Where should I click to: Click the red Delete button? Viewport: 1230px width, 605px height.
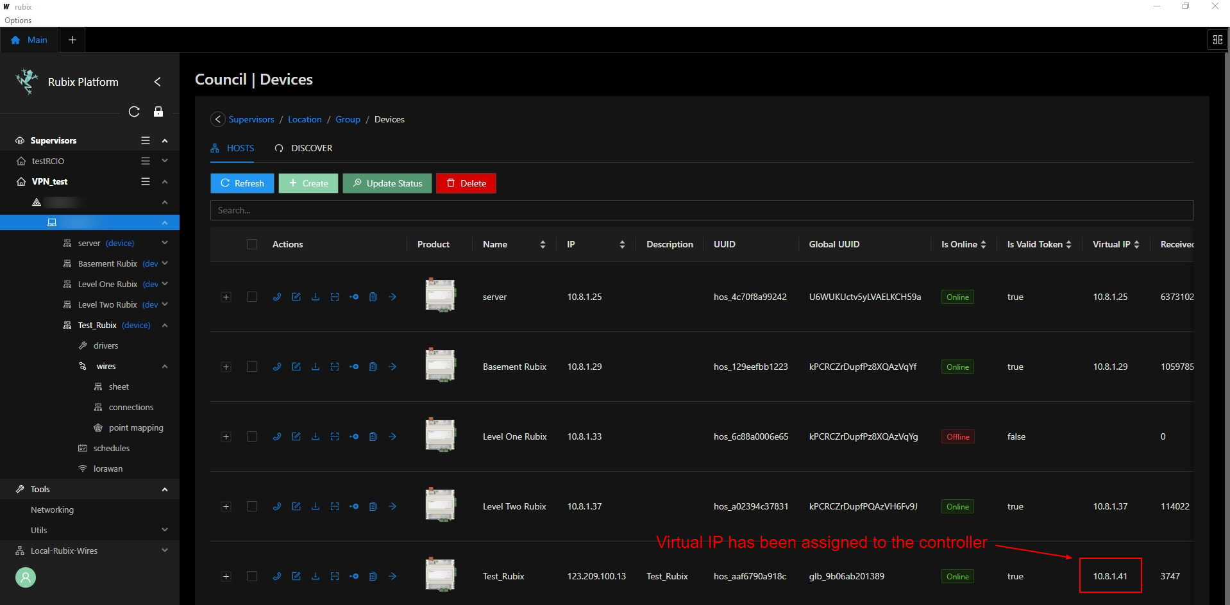click(x=466, y=183)
